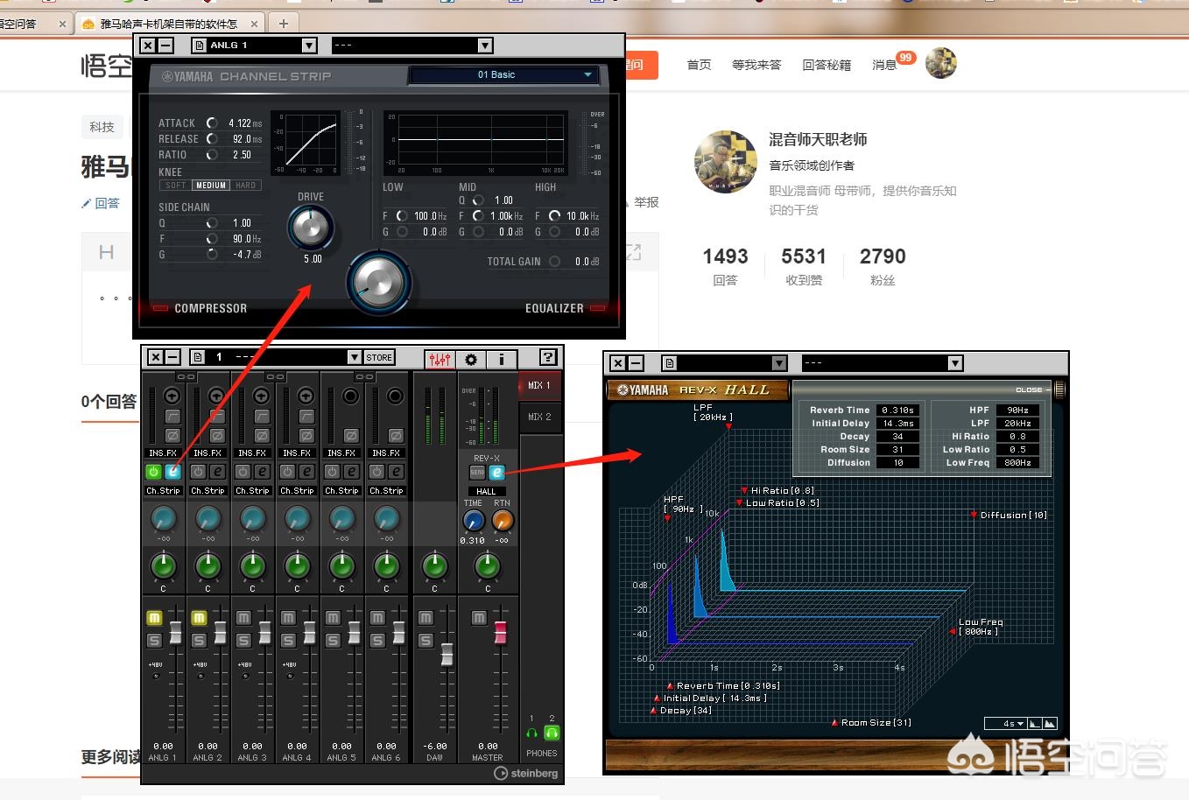This screenshot has width=1189, height=800.
Task: Switch to the MIX 2 tab
Action: pos(539,418)
